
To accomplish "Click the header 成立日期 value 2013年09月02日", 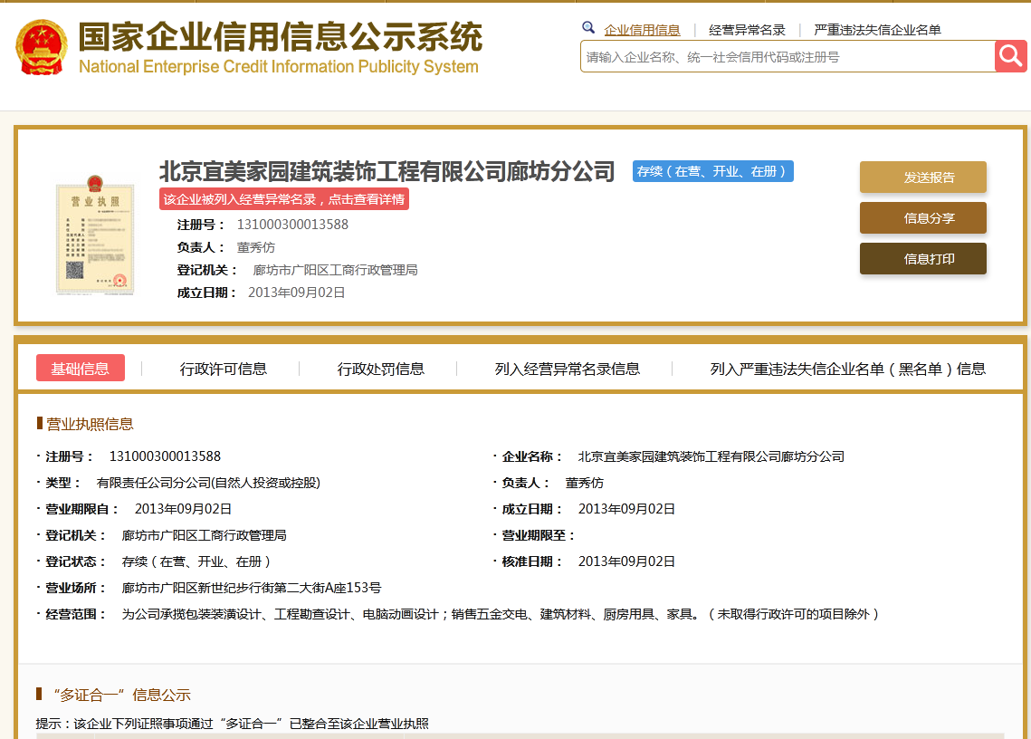I will [297, 293].
